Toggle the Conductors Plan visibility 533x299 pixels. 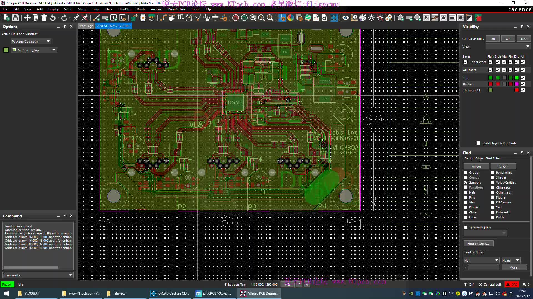click(490, 62)
